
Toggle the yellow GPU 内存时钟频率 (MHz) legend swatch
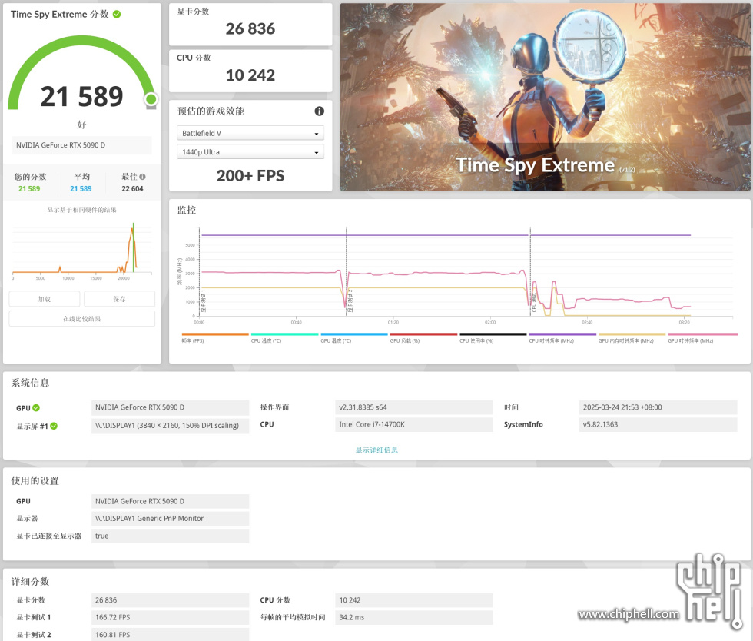pos(632,334)
